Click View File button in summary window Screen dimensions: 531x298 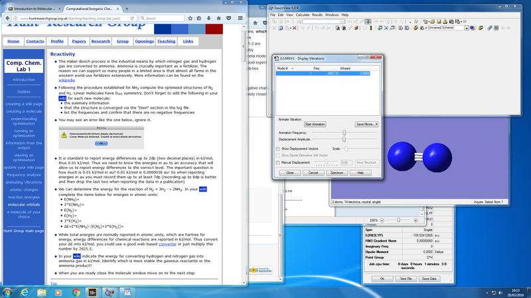point(406,279)
